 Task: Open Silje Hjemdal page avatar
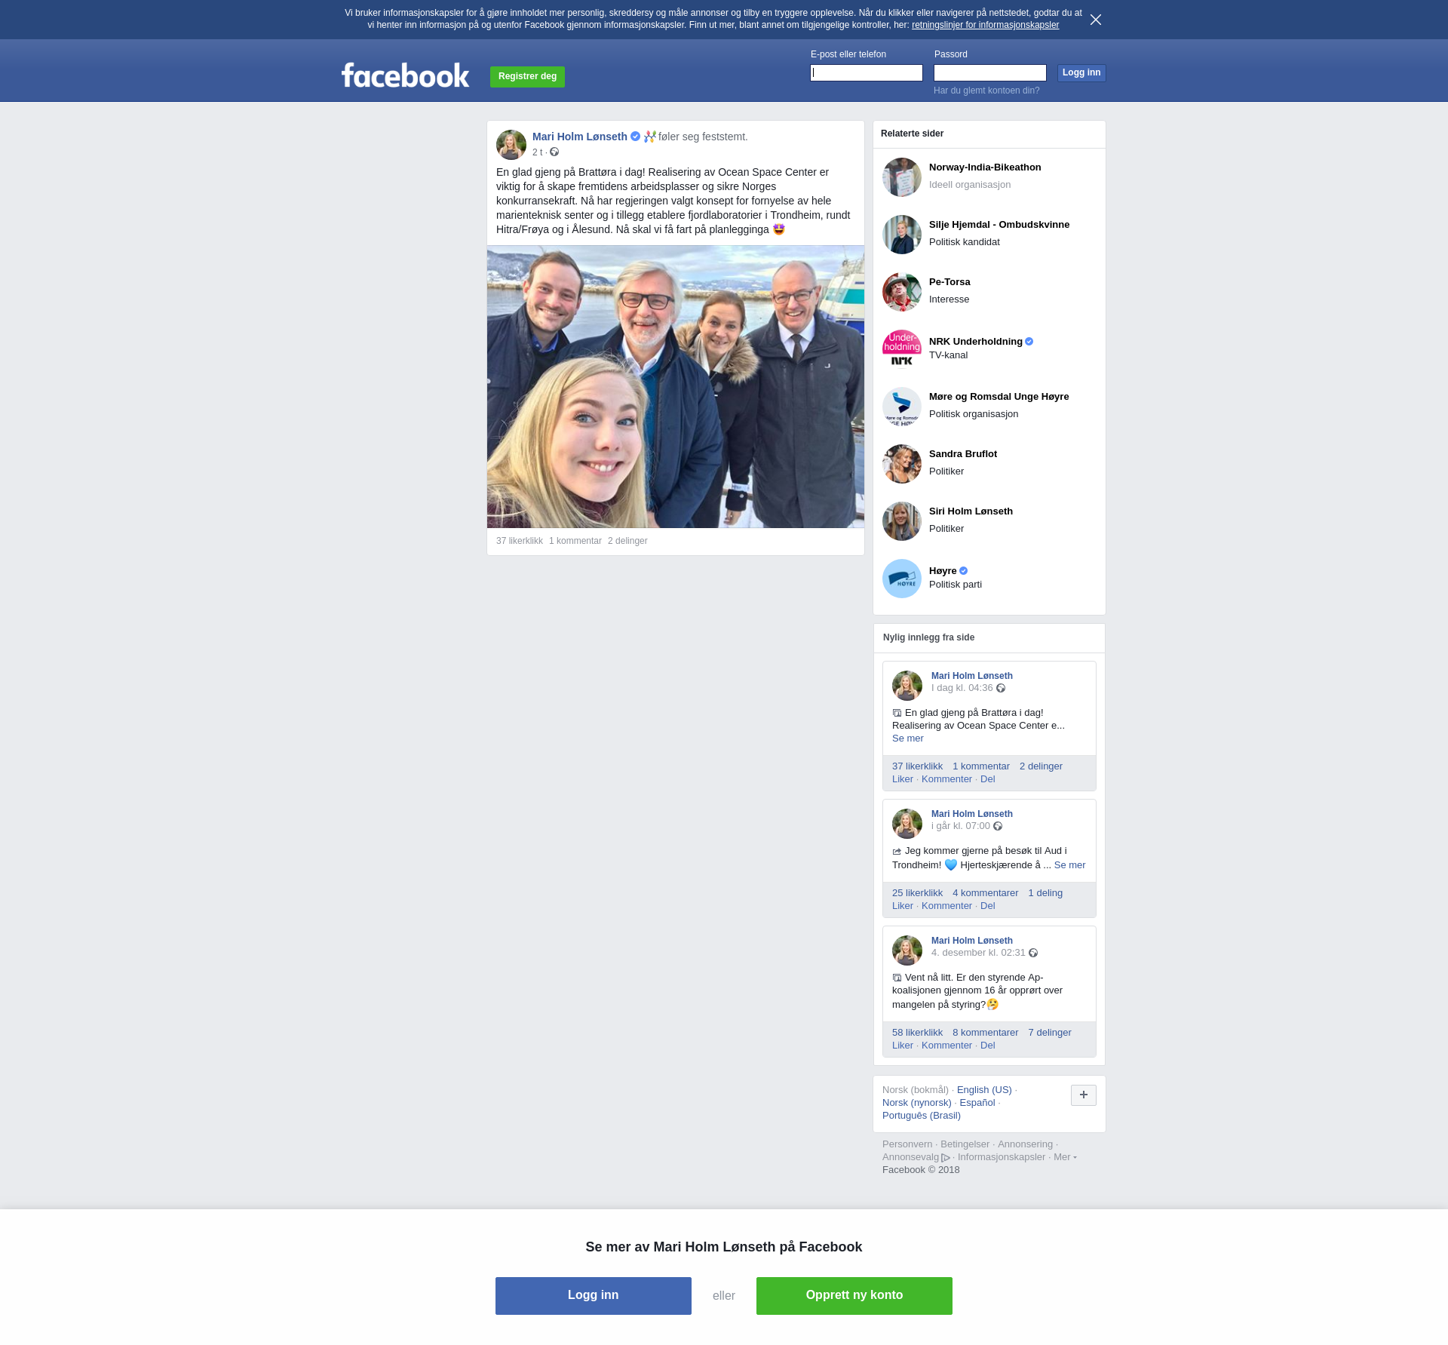[902, 235]
